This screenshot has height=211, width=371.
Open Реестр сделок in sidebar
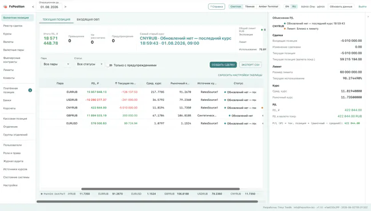tap(18, 26)
